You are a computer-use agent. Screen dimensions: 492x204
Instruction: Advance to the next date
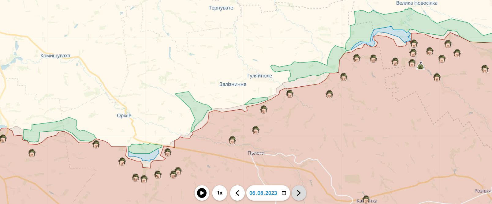coord(299,193)
